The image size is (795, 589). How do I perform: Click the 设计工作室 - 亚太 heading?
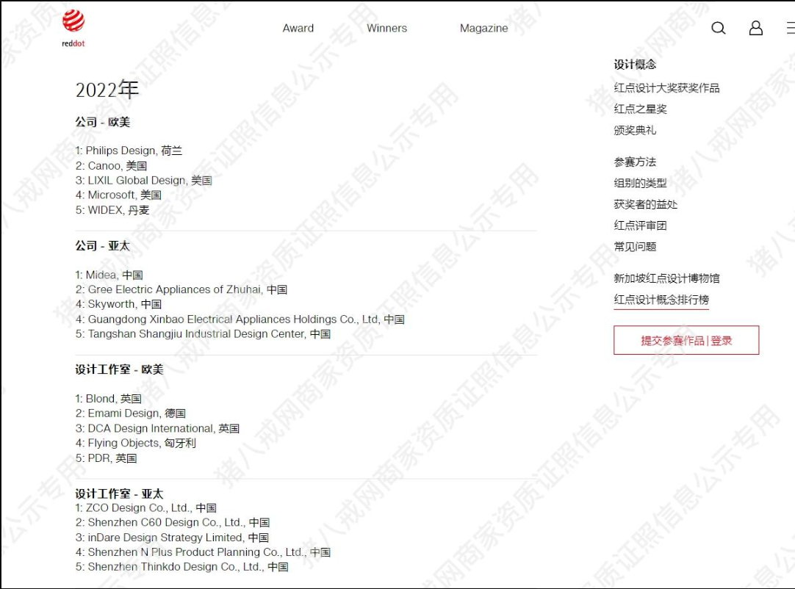[119, 494]
